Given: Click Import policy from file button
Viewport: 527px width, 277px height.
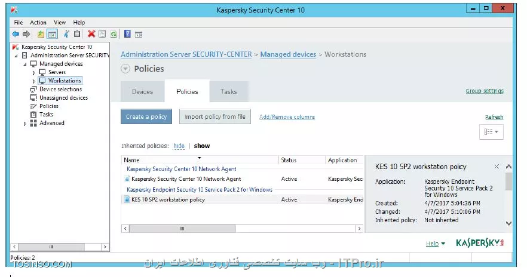Looking at the screenshot, I should point(215,116).
